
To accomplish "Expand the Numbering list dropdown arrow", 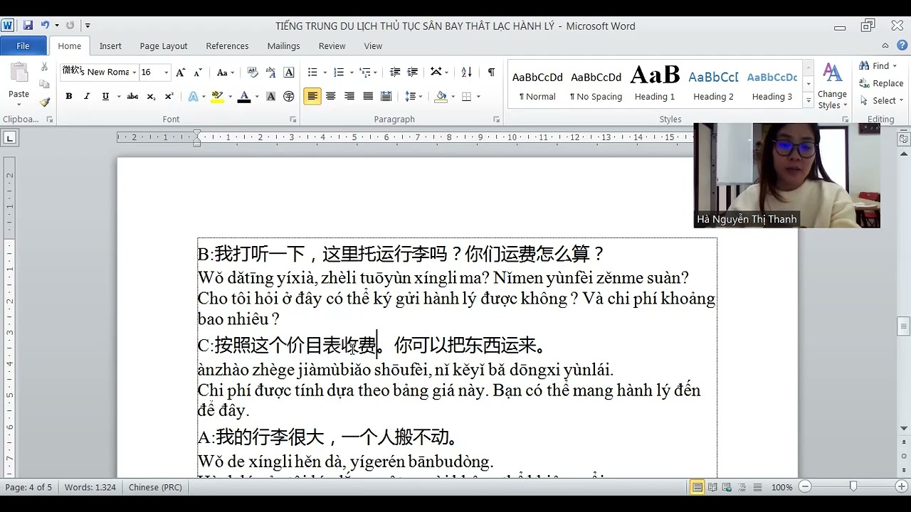I will (351, 73).
